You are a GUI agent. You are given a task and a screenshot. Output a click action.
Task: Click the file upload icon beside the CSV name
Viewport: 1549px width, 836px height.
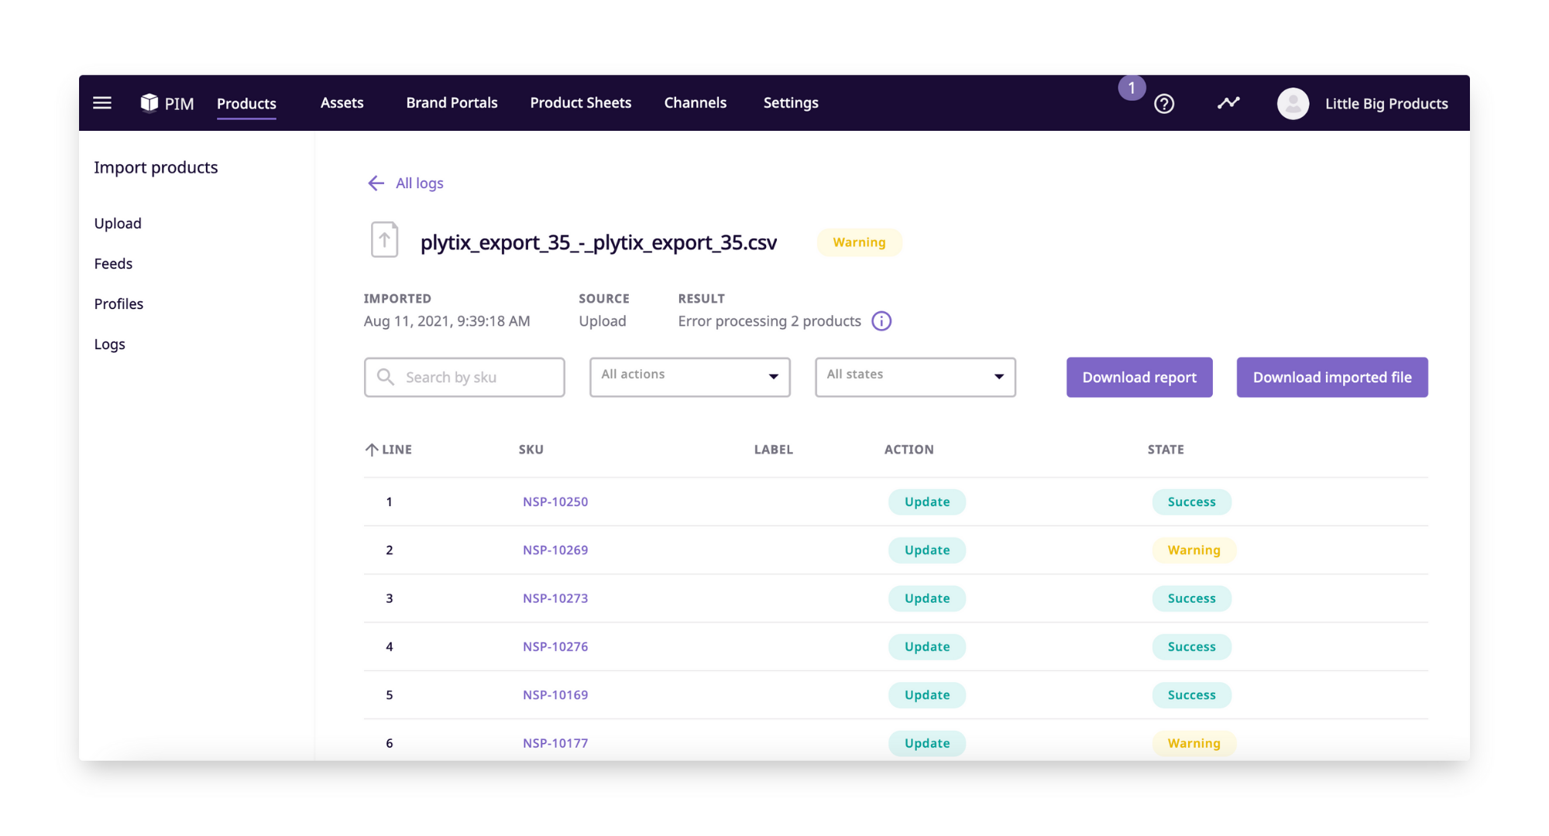(x=384, y=239)
